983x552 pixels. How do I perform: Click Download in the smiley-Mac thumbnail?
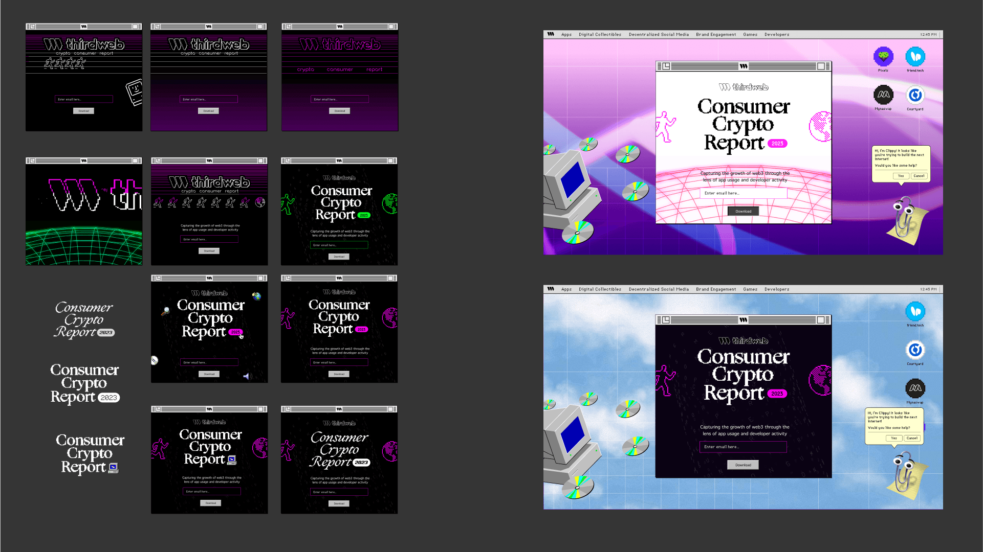(83, 111)
